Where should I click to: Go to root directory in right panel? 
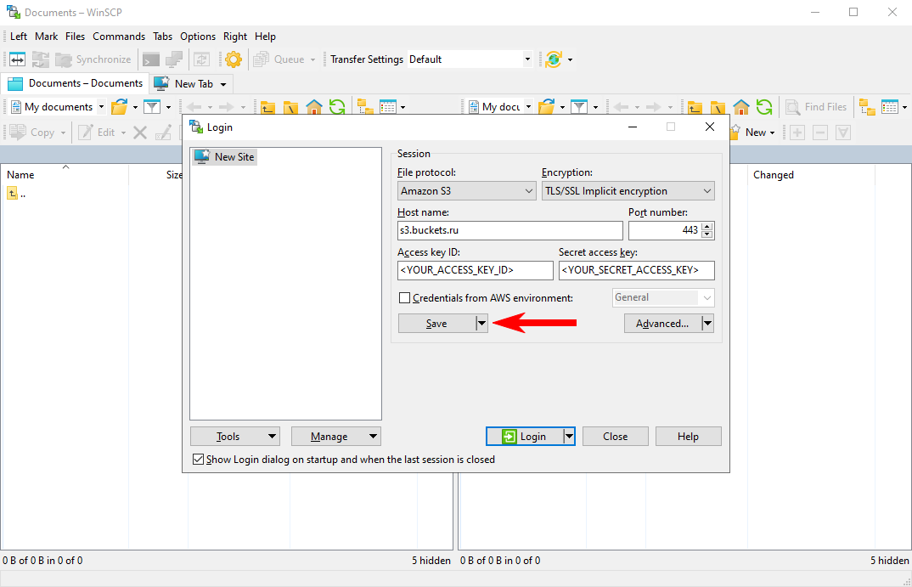(718, 107)
